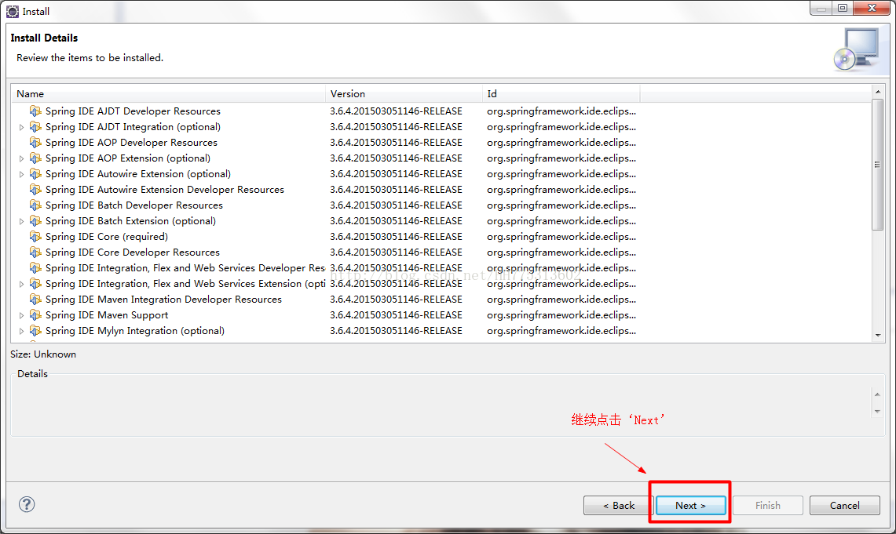Click the disabled Finish button
Image resolution: width=896 pixels, height=534 pixels.
[767, 506]
